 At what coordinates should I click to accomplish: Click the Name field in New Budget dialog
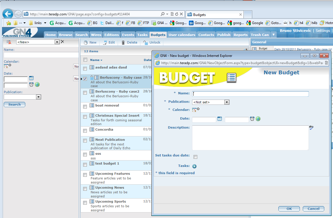click(x=250, y=94)
